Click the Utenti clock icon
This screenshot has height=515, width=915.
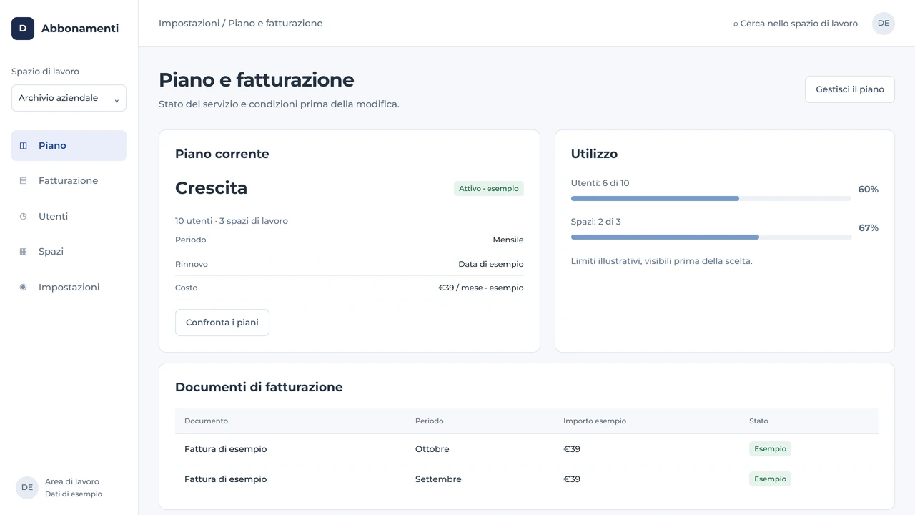click(x=23, y=216)
